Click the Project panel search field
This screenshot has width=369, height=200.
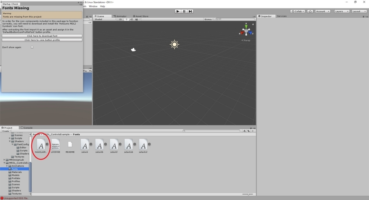click(x=211, y=131)
